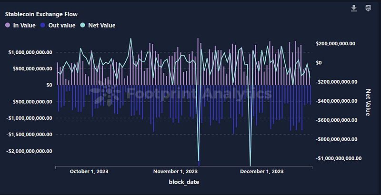Click the $200,000,000.00 right axis label
Screen dimensions: 381x195
pos(335,44)
